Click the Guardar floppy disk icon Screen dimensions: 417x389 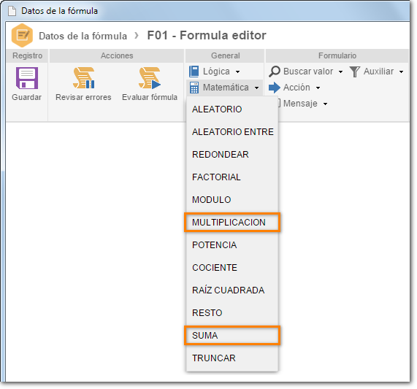(x=27, y=78)
